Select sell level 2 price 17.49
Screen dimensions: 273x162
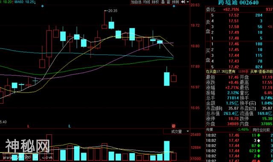click(x=234, y=32)
